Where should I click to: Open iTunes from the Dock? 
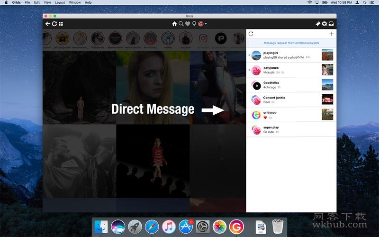point(169,227)
